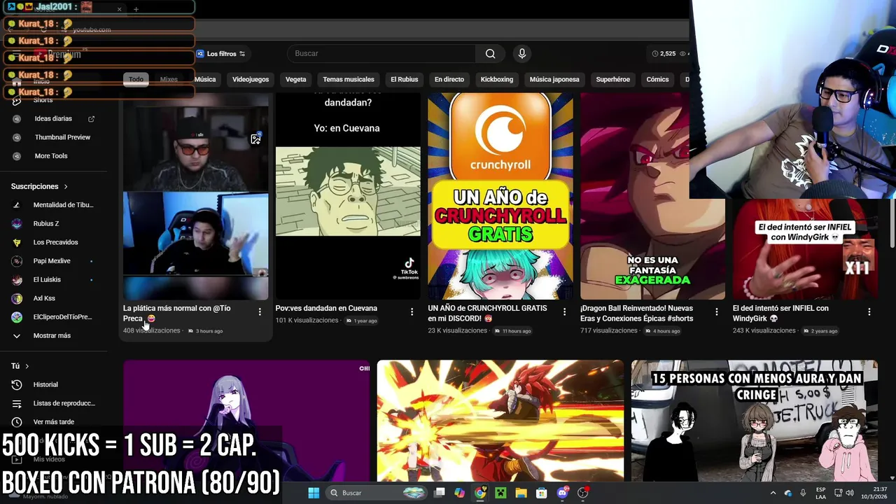
Task: Open Historial in the sidebar
Action: [45, 384]
